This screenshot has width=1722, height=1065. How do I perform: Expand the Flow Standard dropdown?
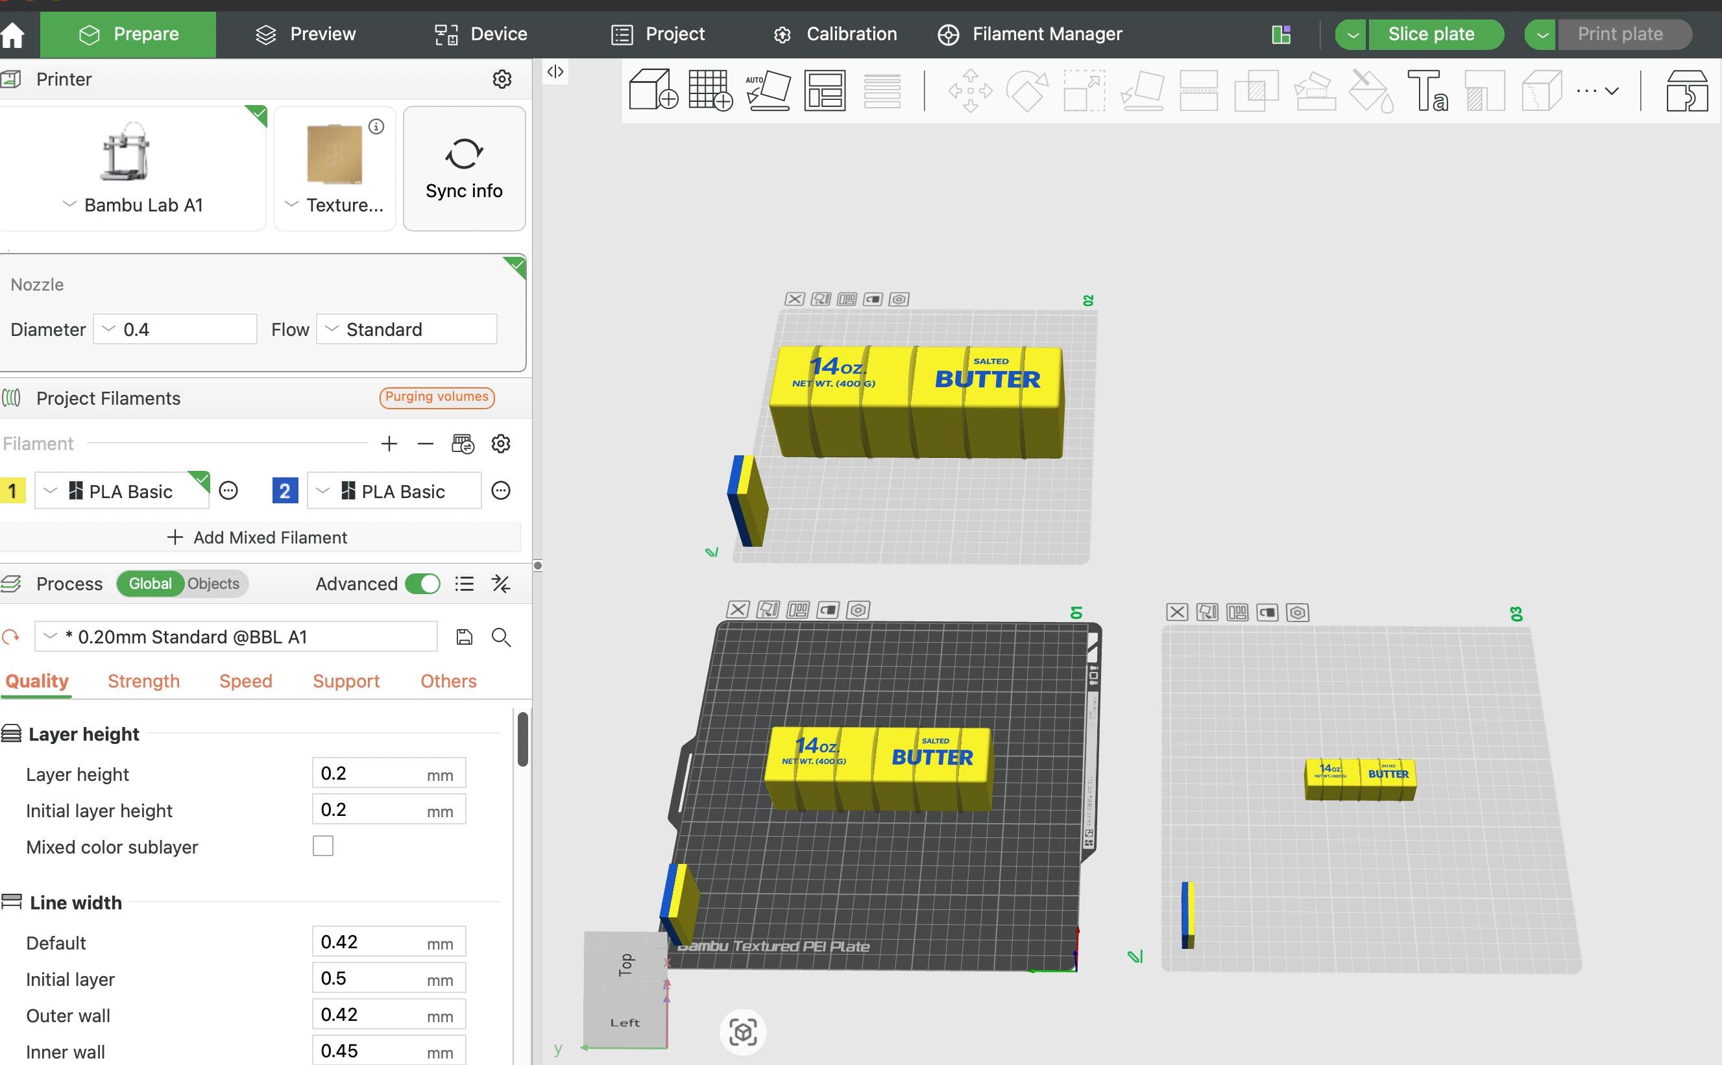point(407,329)
